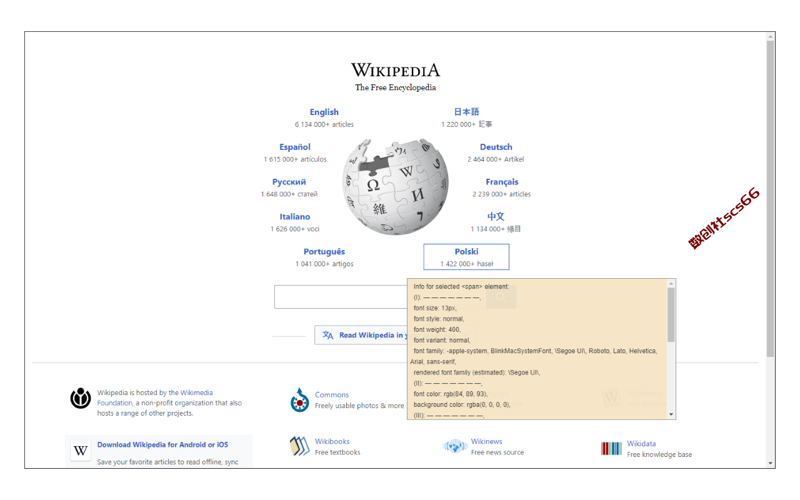The height and width of the screenshot is (500, 800).
Task: Click 'Free knowledge base' description text
Action: pos(659,454)
